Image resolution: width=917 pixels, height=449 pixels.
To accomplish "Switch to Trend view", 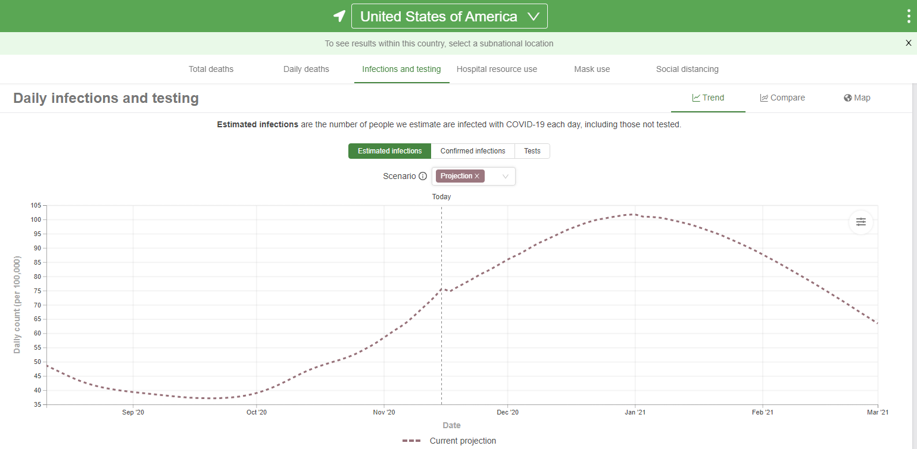I will tap(708, 98).
